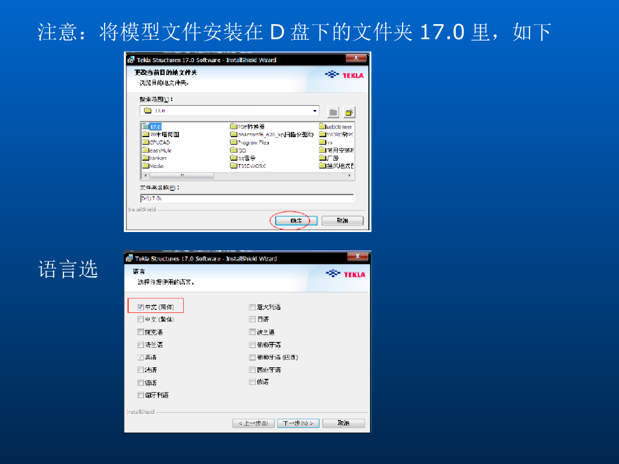
Task: Enable the 德语 checkbox
Action: pyautogui.click(x=140, y=382)
